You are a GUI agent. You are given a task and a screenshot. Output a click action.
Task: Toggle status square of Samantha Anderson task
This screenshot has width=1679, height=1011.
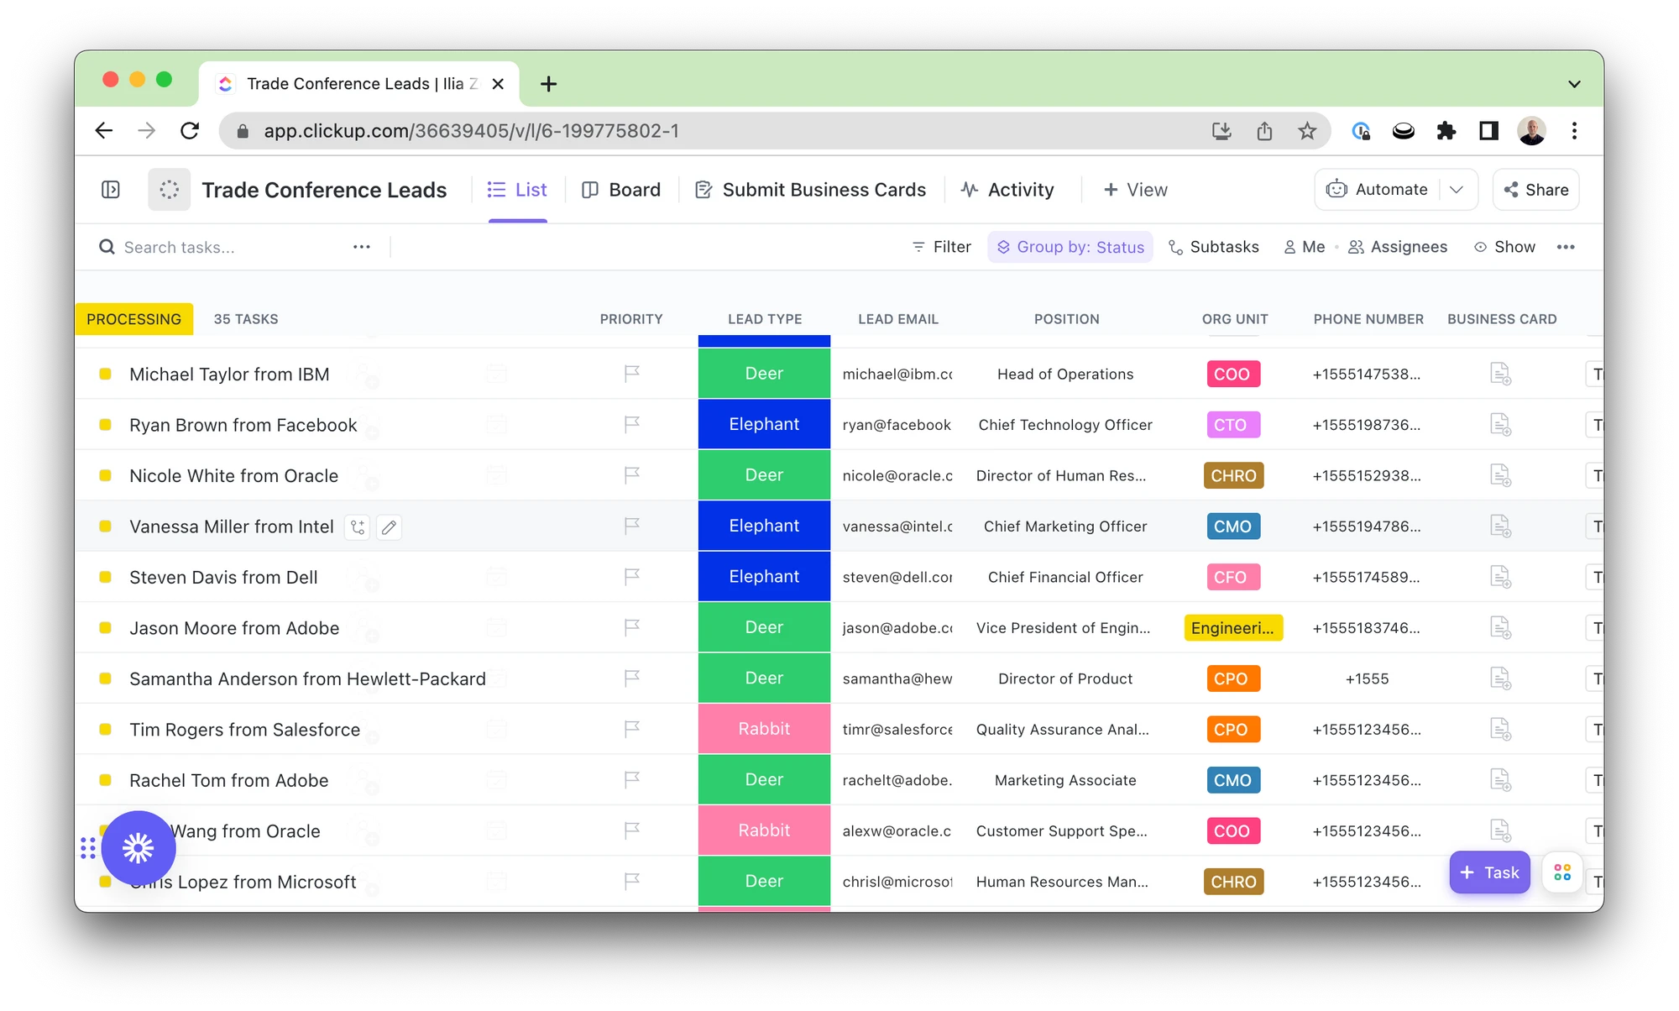pyautogui.click(x=105, y=678)
